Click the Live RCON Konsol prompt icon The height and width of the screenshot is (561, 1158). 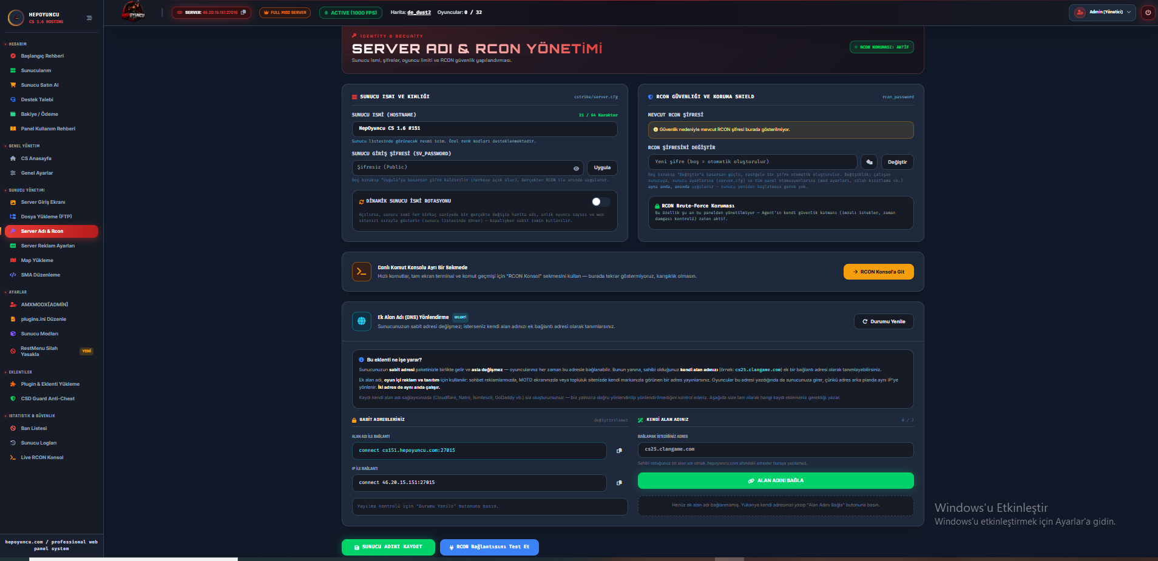13,457
